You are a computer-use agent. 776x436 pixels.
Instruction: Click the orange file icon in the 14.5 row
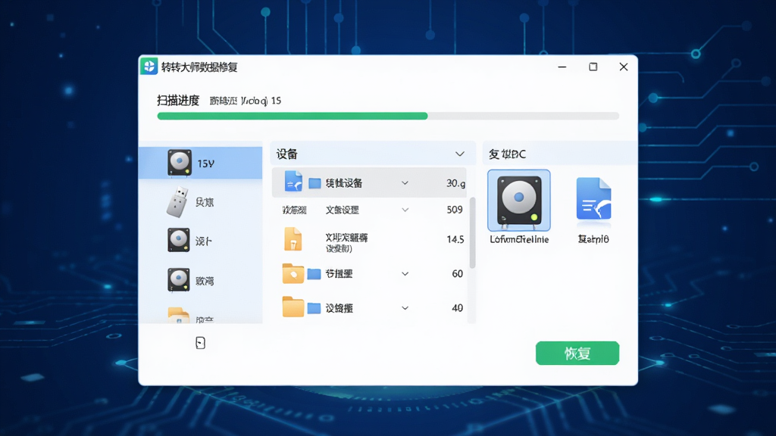(293, 239)
